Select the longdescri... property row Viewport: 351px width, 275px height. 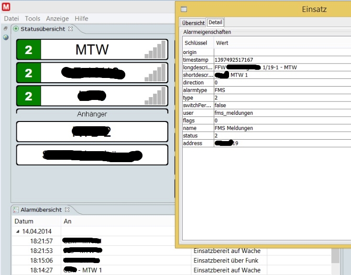[x=267, y=67]
